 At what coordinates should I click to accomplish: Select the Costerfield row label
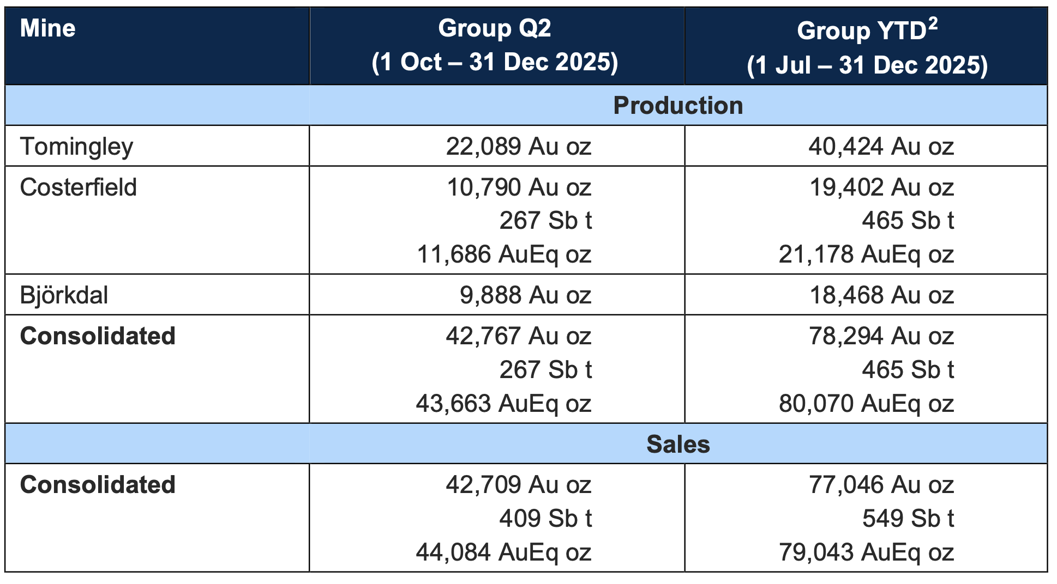coord(78,187)
